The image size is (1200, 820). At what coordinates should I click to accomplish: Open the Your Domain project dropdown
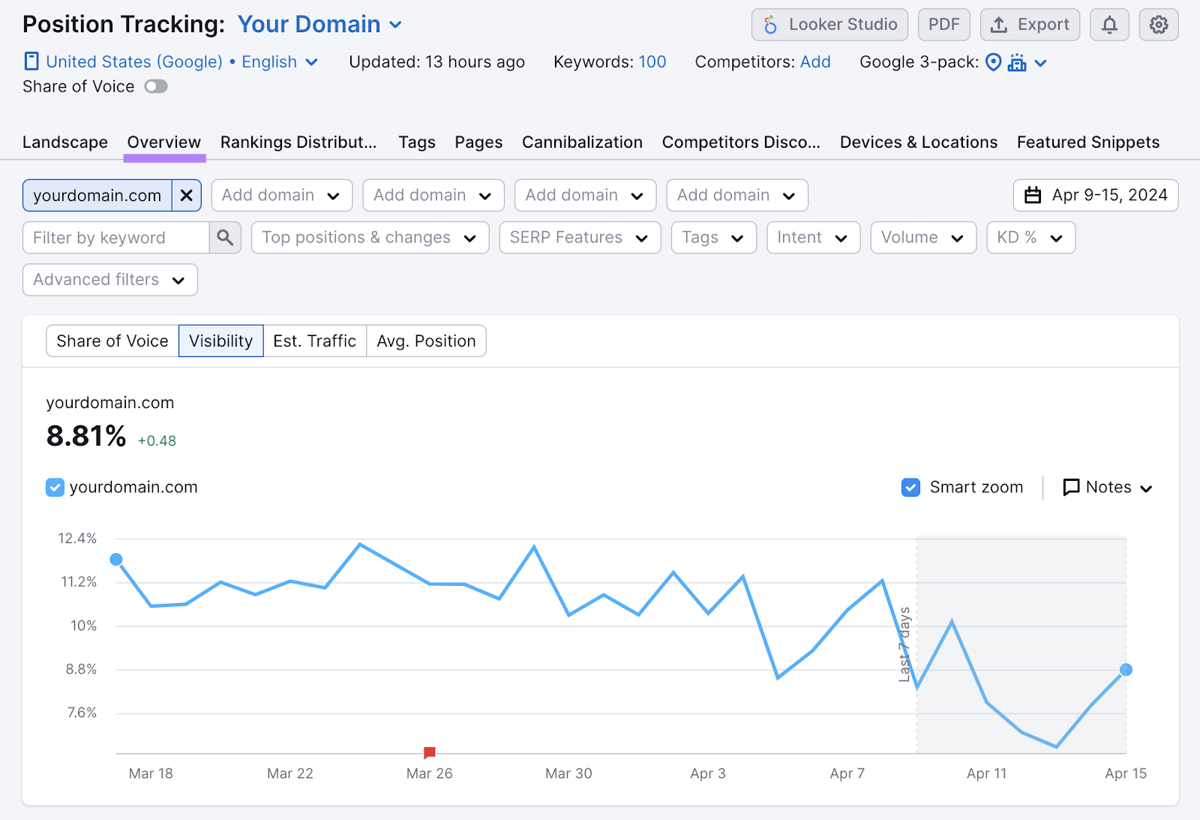coord(319,23)
